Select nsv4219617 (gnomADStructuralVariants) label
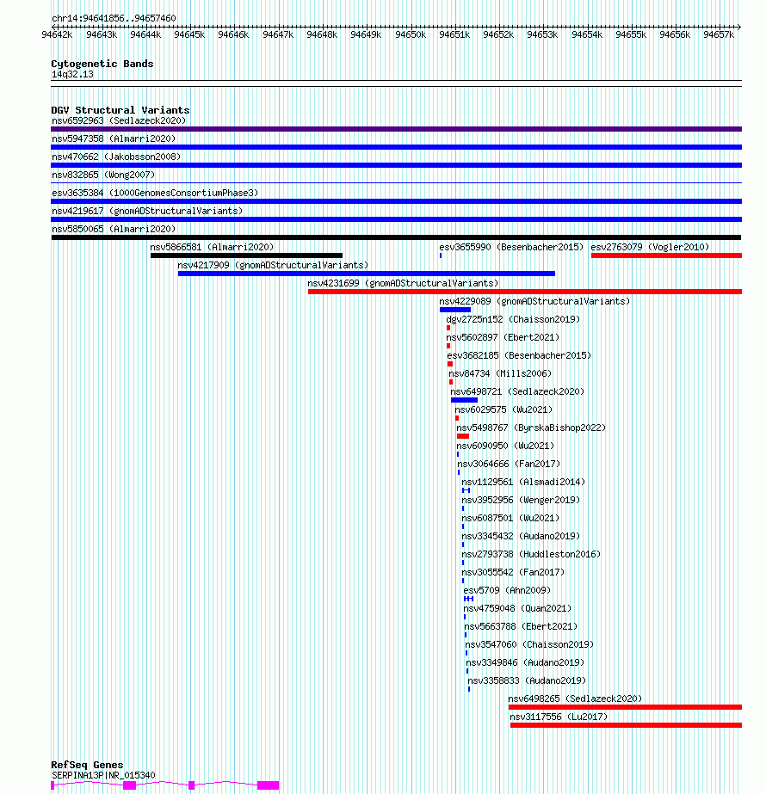Screen dimensions: 766x794 [147, 211]
